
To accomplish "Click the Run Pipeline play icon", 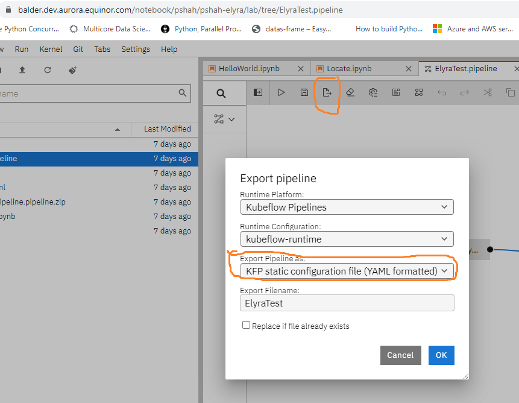I will point(282,92).
